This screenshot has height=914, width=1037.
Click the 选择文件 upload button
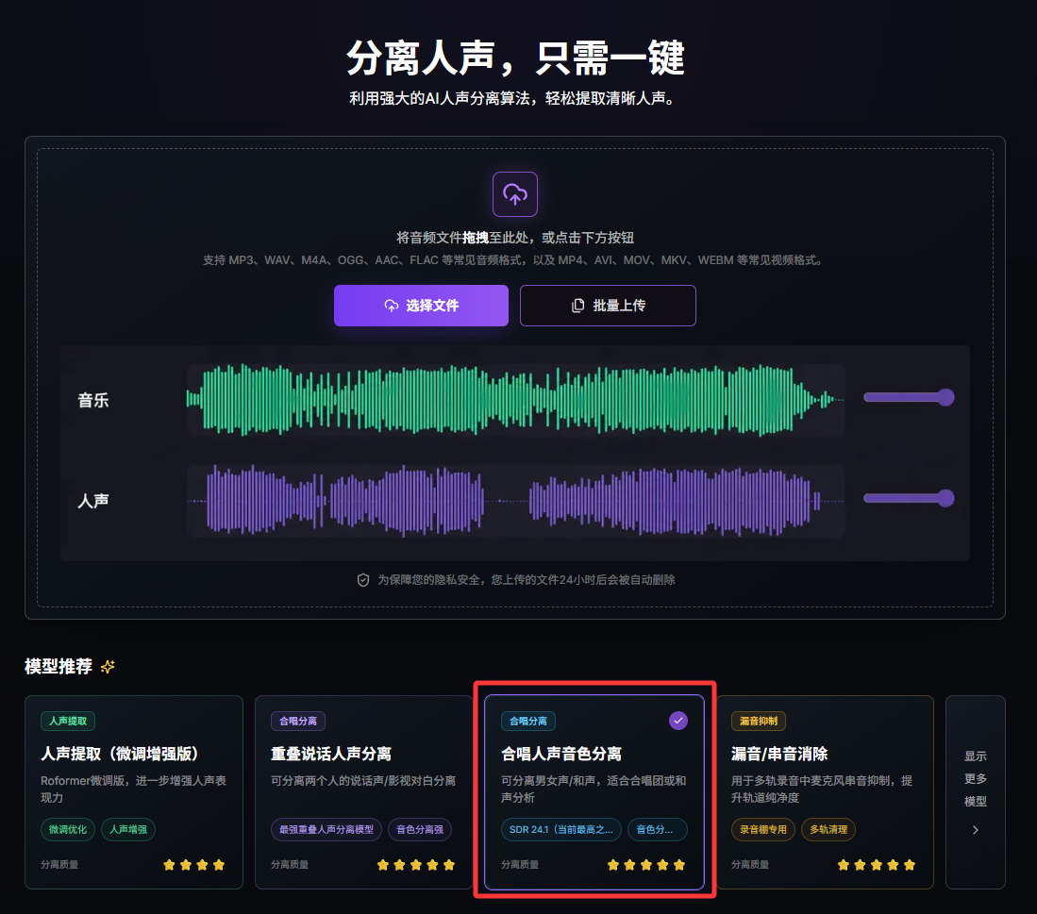point(421,306)
